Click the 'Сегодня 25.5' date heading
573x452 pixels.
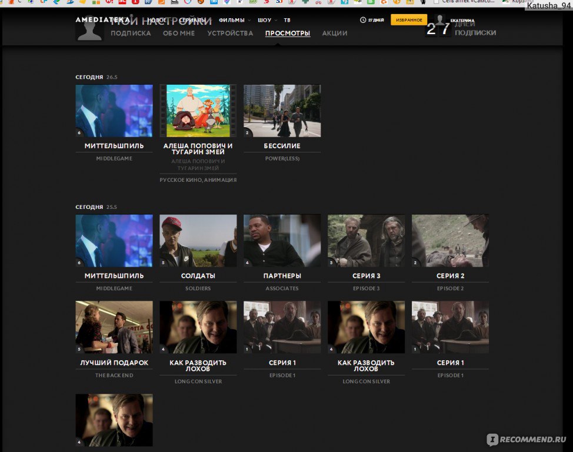[x=96, y=207]
